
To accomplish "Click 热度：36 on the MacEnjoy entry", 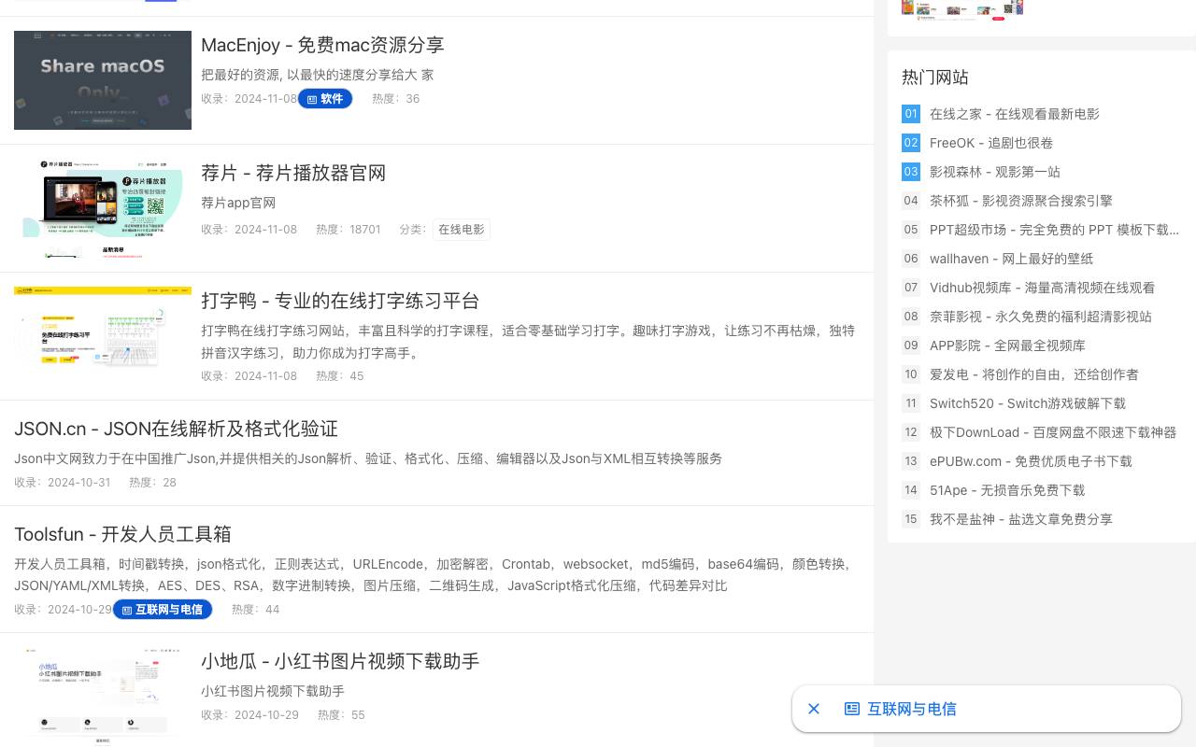I will (x=396, y=99).
